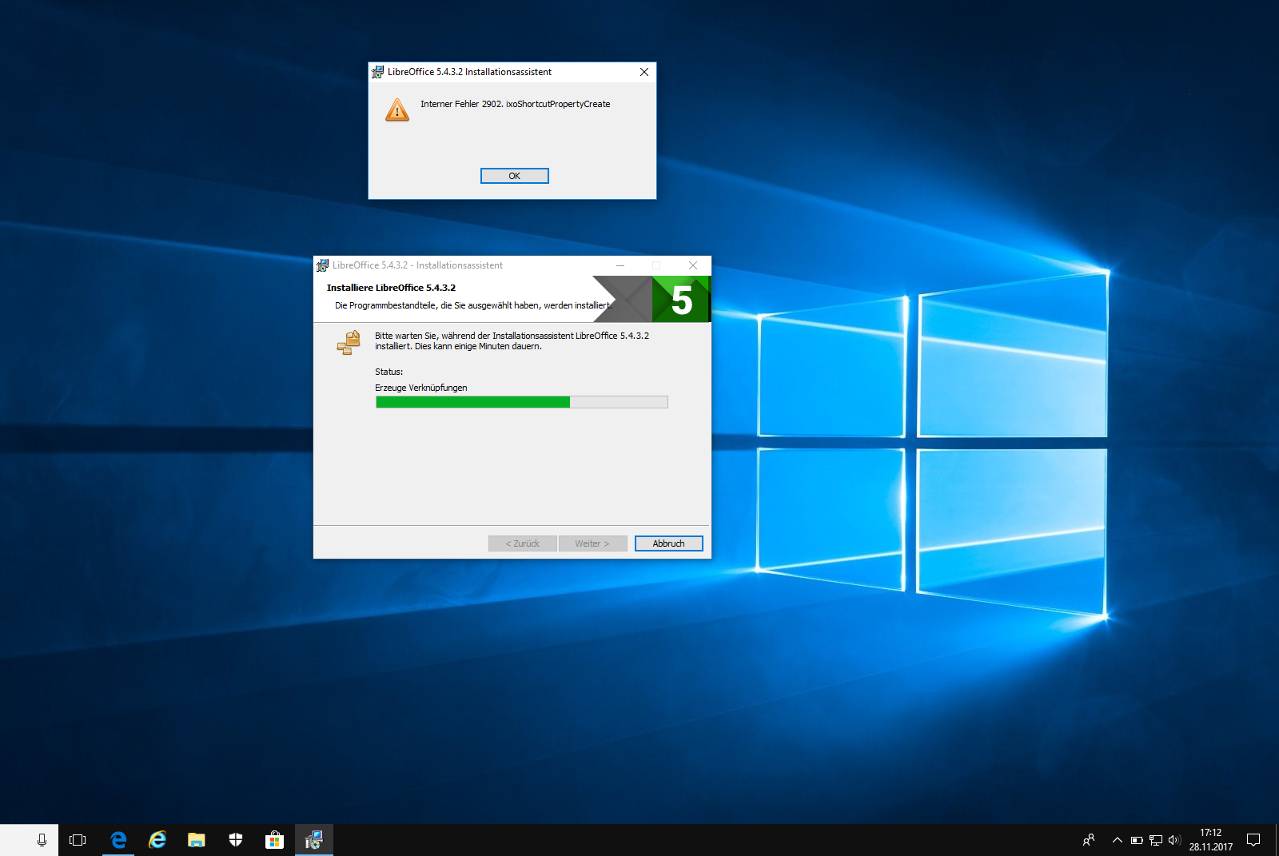This screenshot has height=856, width=1279.
Task: Minimize the LibreOffice Installationsassistent window
Action: coord(620,265)
